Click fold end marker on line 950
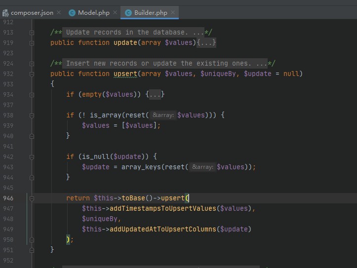Screen dimensions: 357x268 32,240
